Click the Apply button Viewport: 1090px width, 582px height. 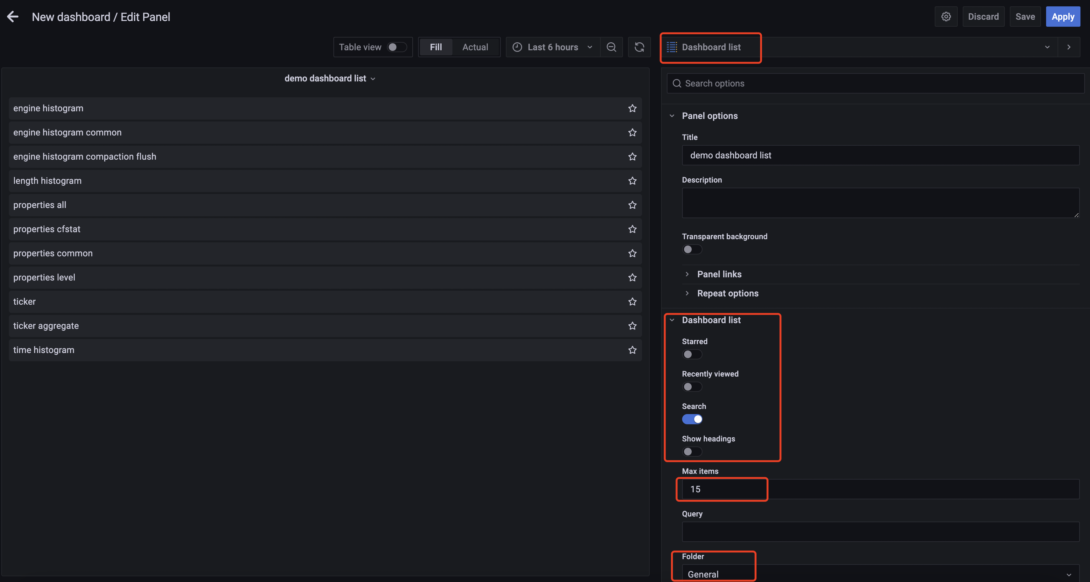(x=1063, y=17)
